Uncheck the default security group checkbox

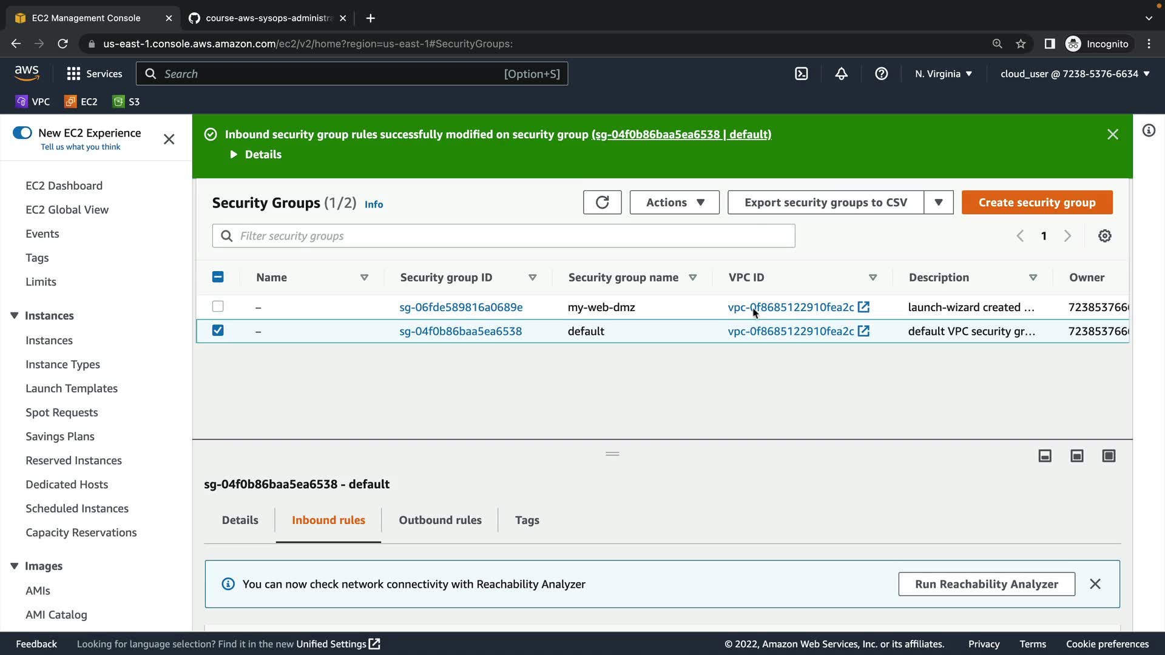218,331
